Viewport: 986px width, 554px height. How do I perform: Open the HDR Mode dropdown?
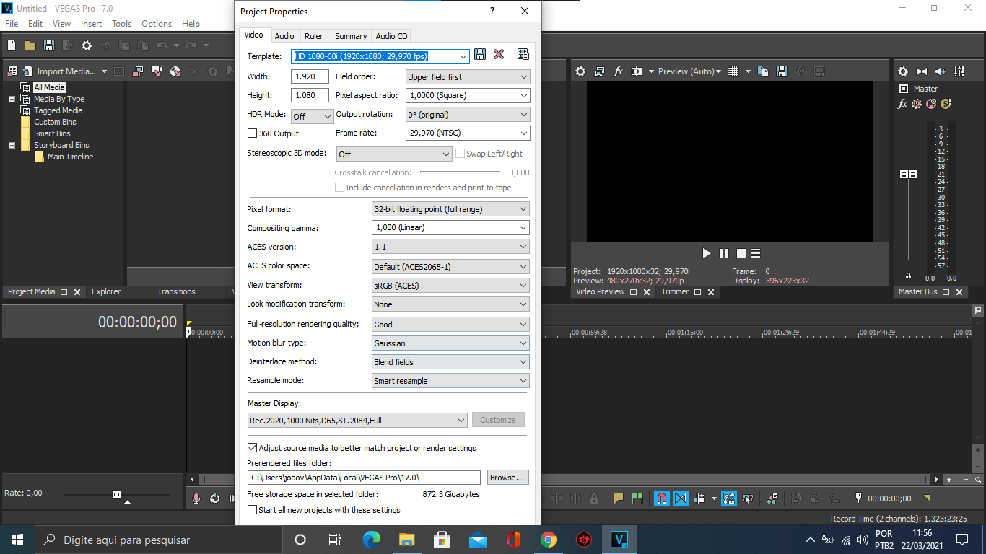pyautogui.click(x=312, y=116)
